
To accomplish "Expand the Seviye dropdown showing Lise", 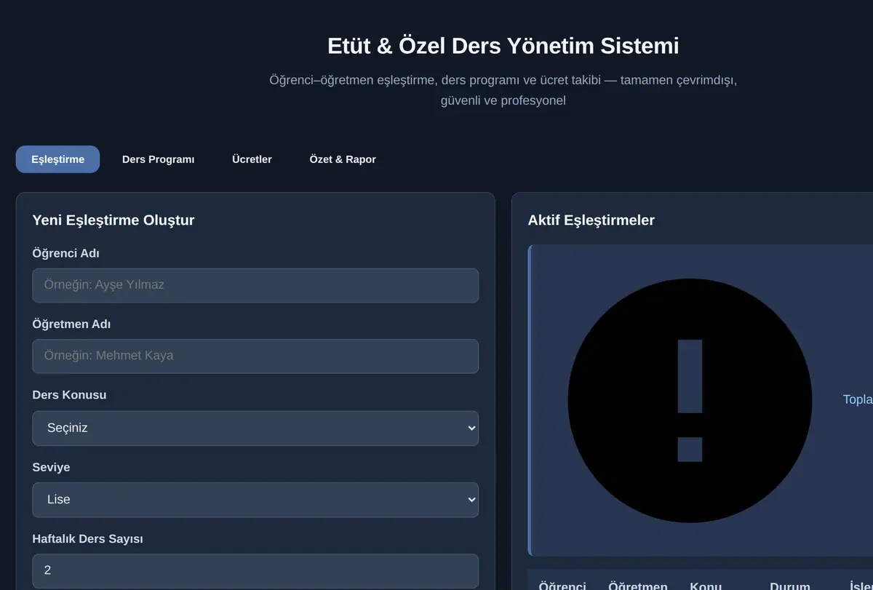I will tap(255, 500).
